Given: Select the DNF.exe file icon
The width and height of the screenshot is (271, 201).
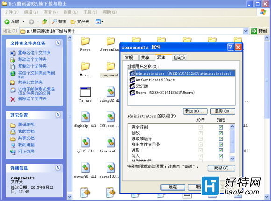Looking at the screenshot, I should 111,117.
